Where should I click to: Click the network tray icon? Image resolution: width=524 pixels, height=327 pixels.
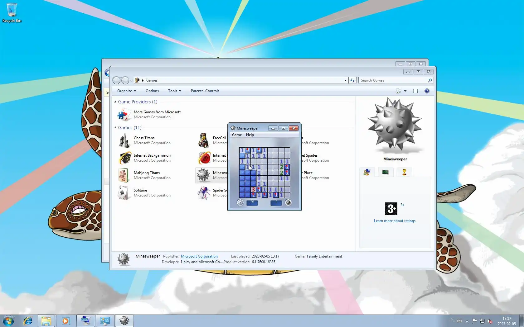[482, 321]
